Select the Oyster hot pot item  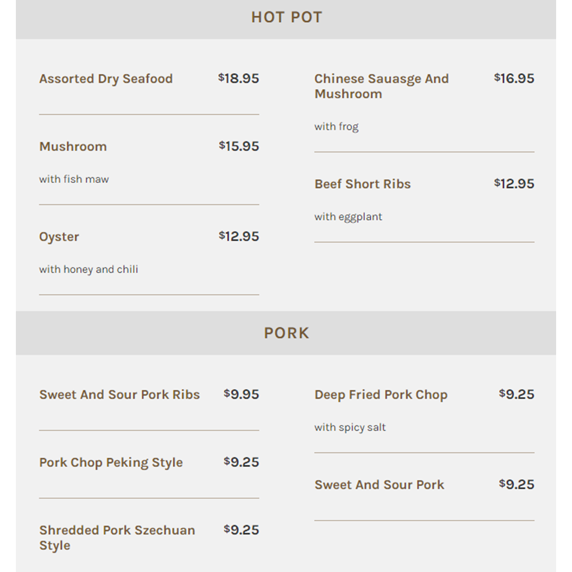click(59, 237)
